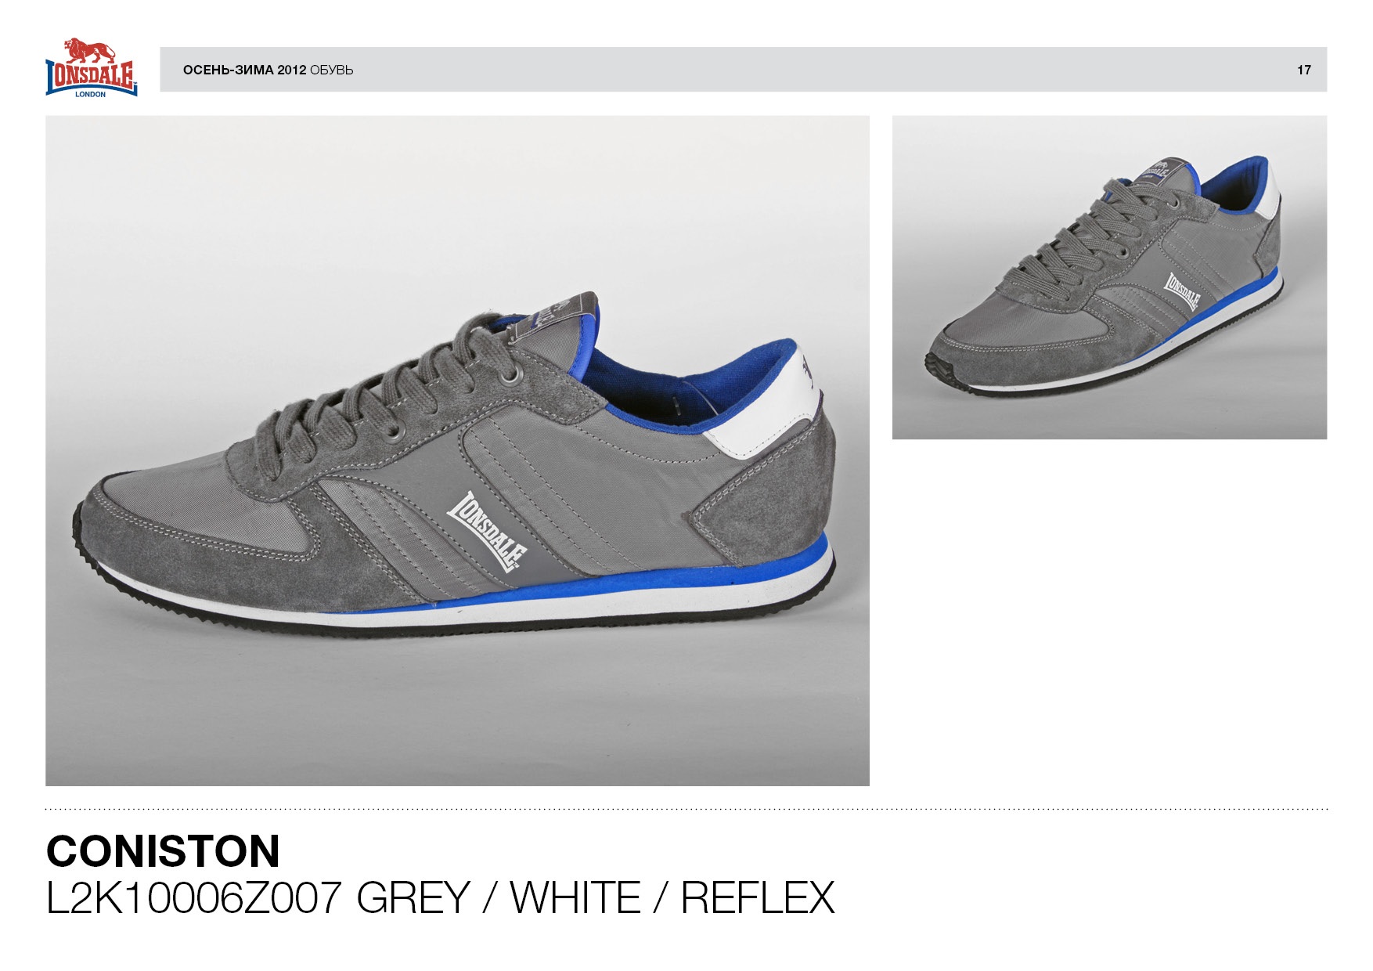Viewport: 1373px width, 971px height.
Task: Click the ОСЕНЬ-ЗИМА 2012 header text
Action: click(x=244, y=70)
